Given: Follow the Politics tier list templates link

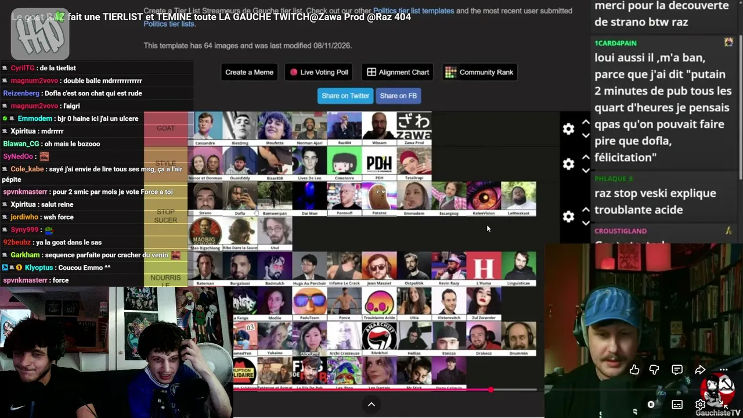Looking at the screenshot, I should tap(413, 10).
